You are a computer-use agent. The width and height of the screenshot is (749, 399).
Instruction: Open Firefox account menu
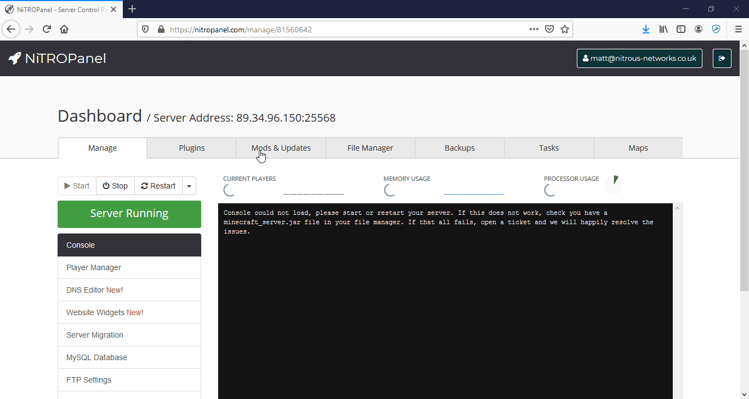pos(699,29)
